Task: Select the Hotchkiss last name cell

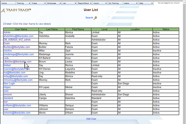Action: pyautogui.click(x=52, y=36)
